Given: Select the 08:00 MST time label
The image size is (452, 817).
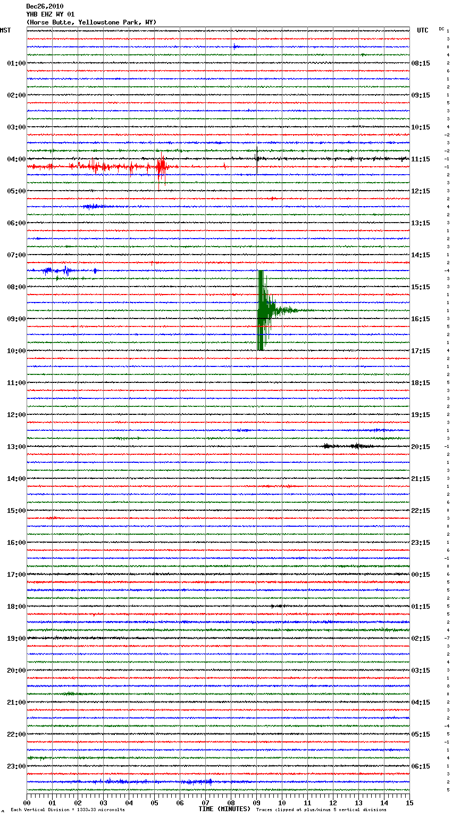Looking at the screenshot, I should tap(16, 287).
